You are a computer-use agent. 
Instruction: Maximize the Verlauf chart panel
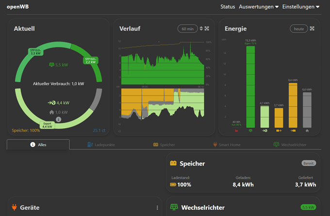pyautogui.click(x=207, y=29)
